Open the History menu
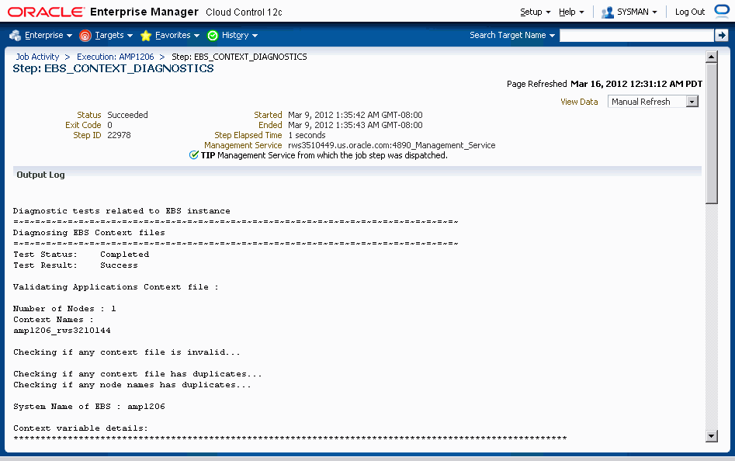This screenshot has width=735, height=461. 240,35
